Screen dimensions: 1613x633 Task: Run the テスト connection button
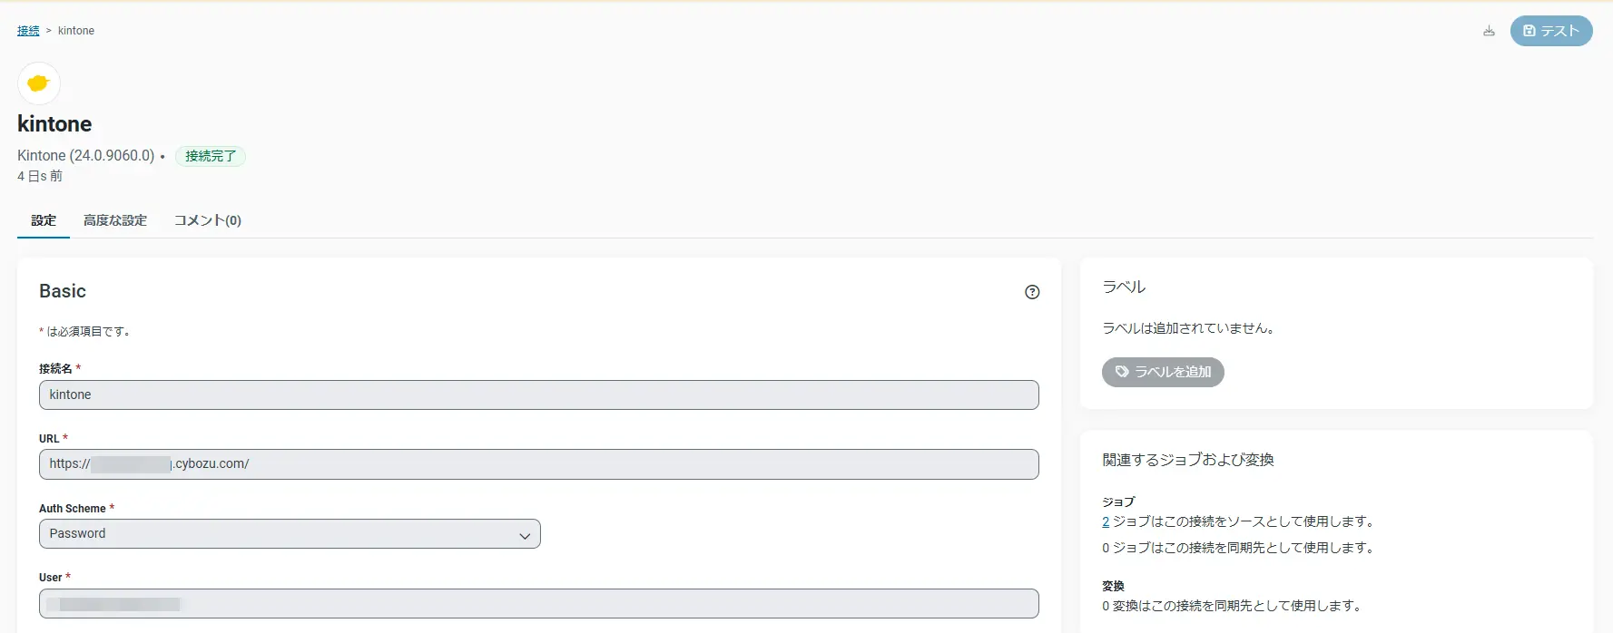tap(1551, 31)
